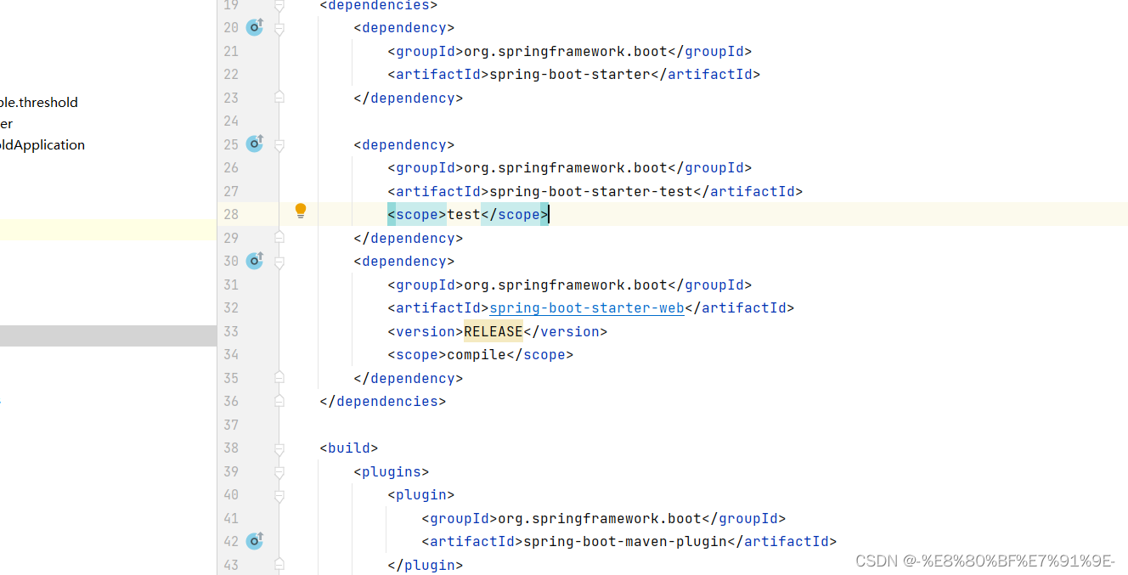Click the dependency update icon at line 20
This screenshot has height=575, width=1128.
tap(254, 27)
